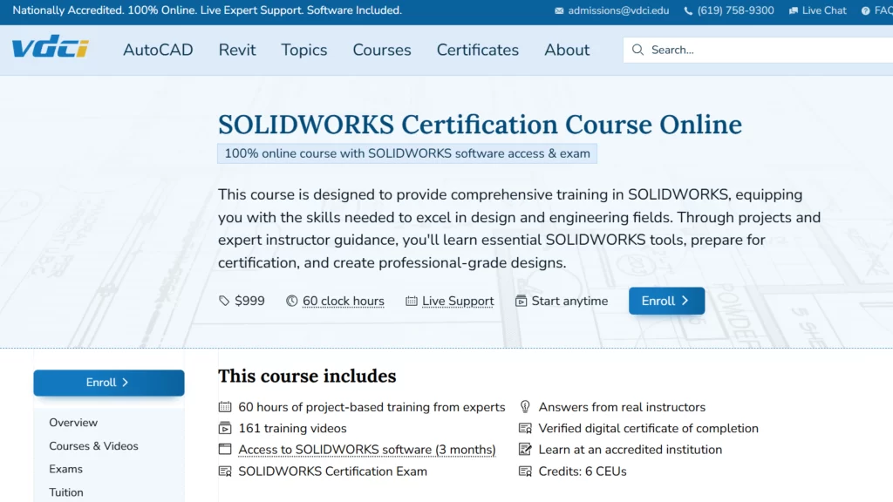Screen dimensions: 893x502
Task: Click the video icon beside 161 training videos
Action: click(x=225, y=428)
